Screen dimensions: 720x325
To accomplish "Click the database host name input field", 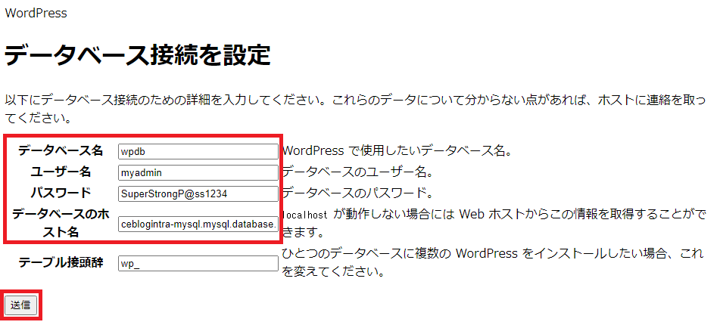I will pos(198,224).
